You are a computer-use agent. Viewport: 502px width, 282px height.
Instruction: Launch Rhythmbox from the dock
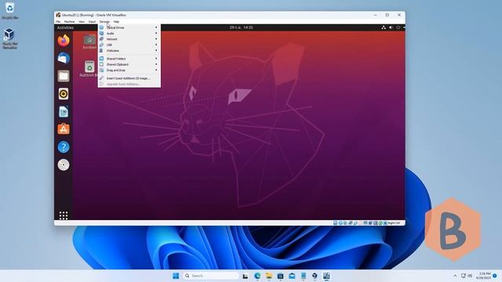coord(64,94)
